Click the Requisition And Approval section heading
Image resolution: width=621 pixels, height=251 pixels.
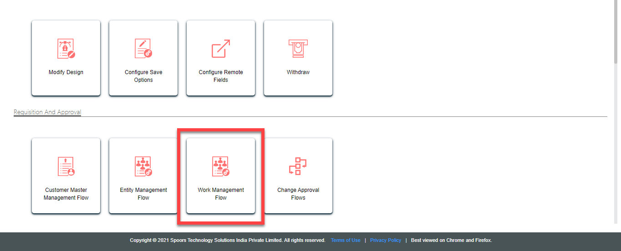[47, 112]
